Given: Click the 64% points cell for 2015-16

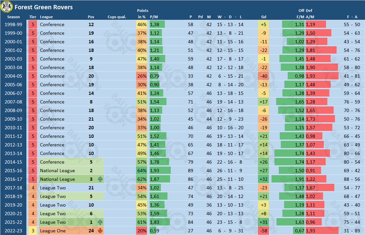Looking at the screenshot, I should pyautogui.click(x=142, y=171).
